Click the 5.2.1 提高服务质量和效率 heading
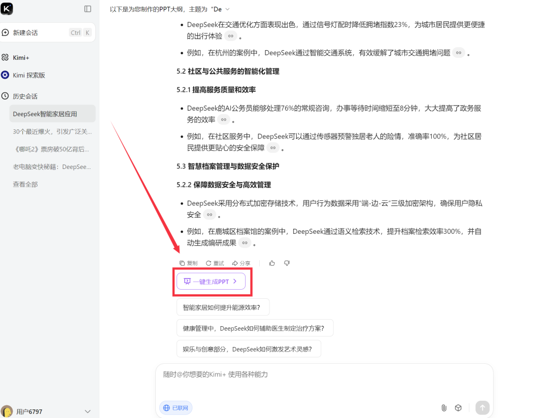 [x=216, y=90]
